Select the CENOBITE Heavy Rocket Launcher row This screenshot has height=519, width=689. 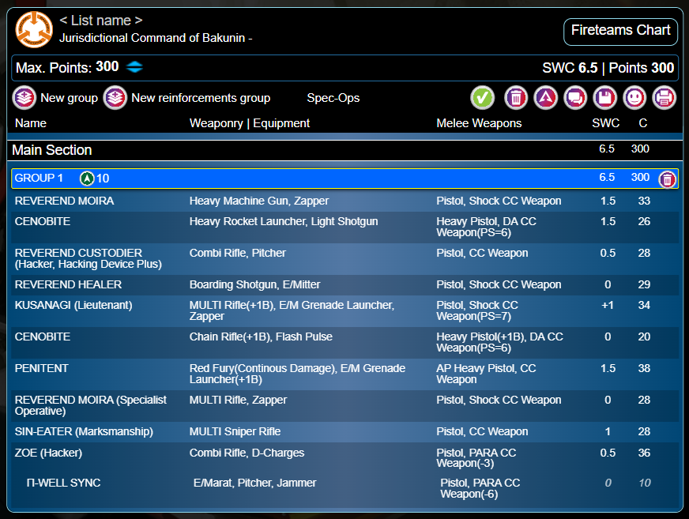coord(345,228)
